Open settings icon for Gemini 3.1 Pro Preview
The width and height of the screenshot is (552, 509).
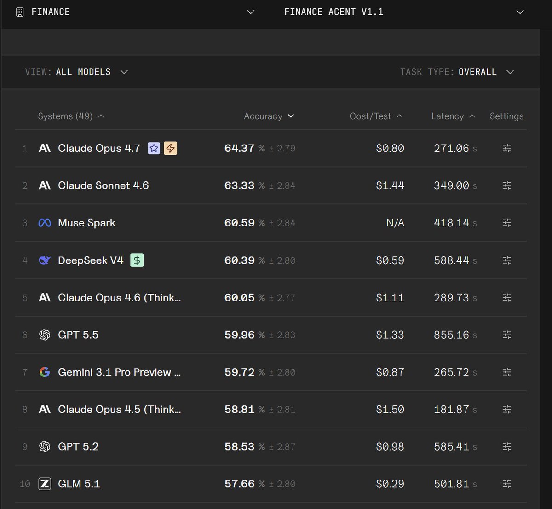click(507, 372)
